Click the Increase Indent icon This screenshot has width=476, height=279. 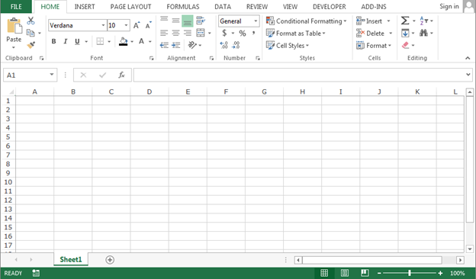coord(175,45)
